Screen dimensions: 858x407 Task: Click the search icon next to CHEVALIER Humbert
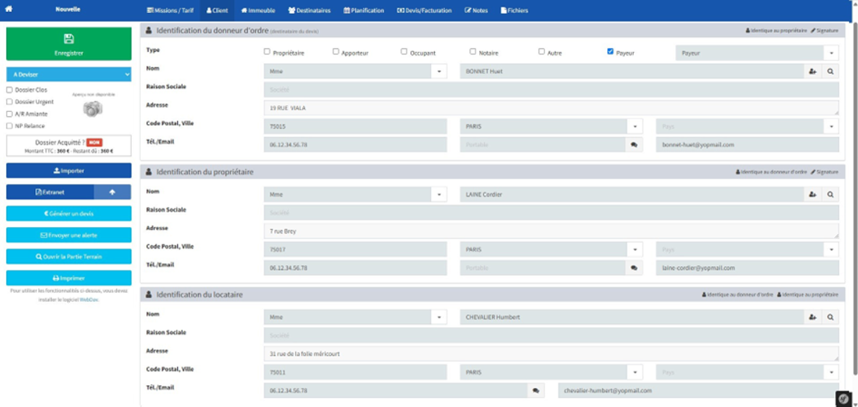(830, 317)
